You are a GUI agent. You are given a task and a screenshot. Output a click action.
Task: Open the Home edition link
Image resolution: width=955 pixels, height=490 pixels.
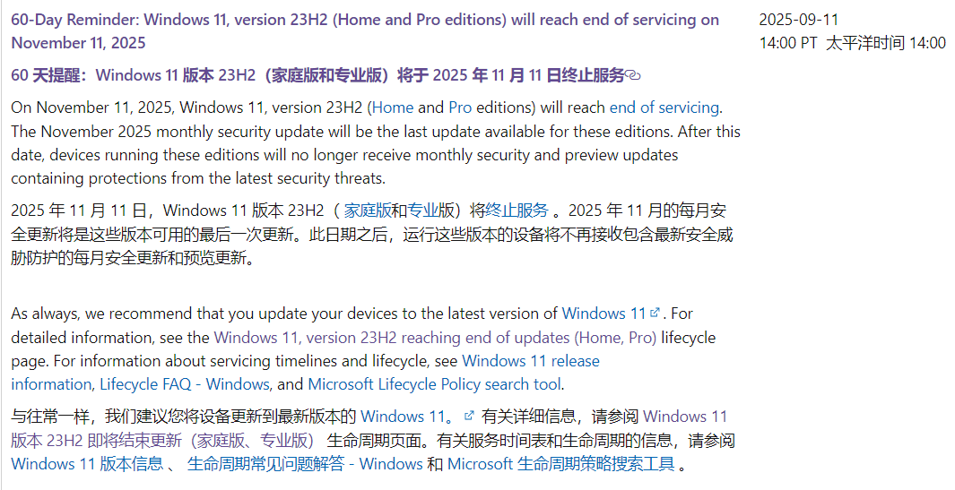tap(393, 107)
